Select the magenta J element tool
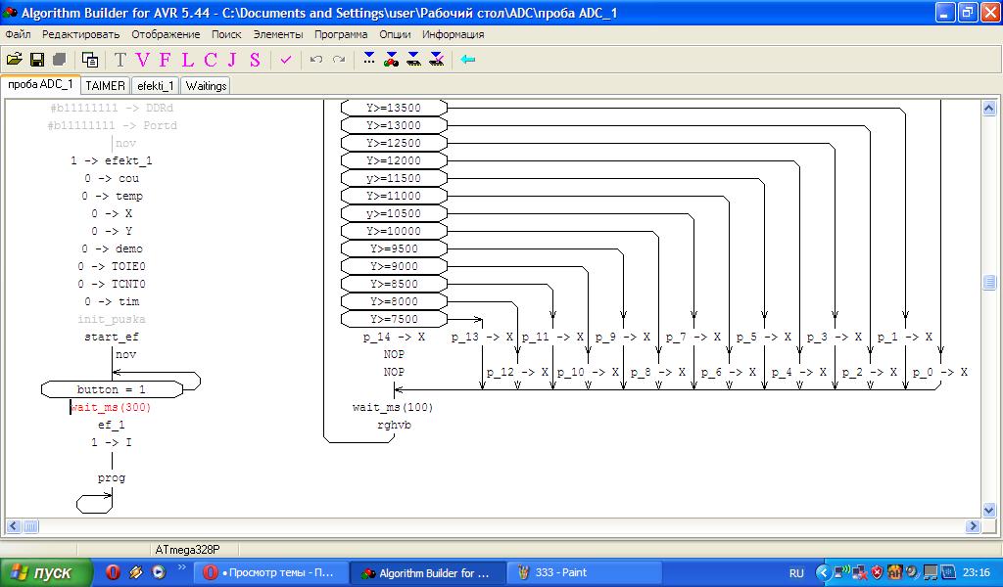 [232, 60]
